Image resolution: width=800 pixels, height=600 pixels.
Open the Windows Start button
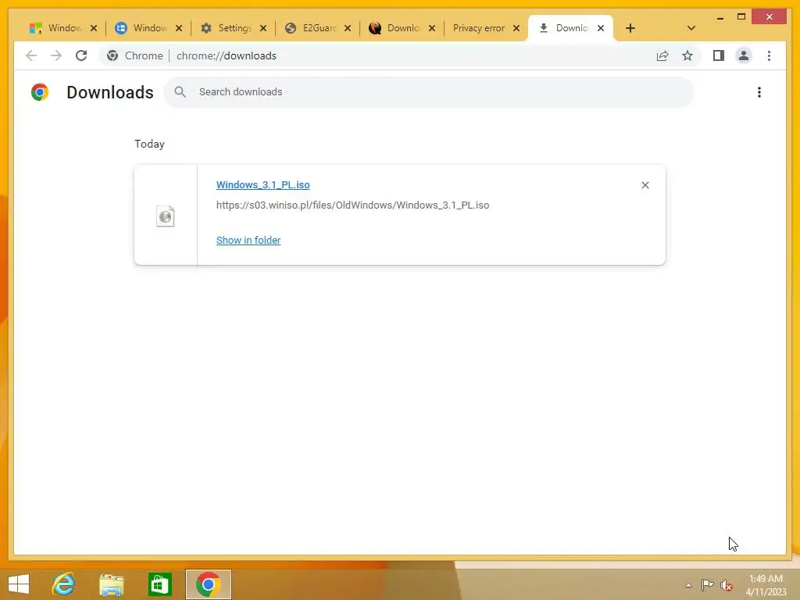[19, 584]
